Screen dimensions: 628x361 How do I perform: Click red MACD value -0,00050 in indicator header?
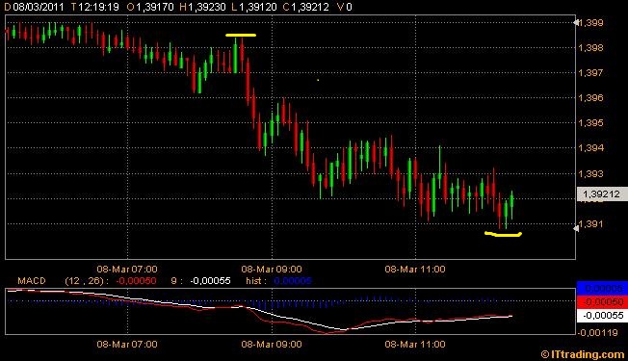pyautogui.click(x=136, y=281)
